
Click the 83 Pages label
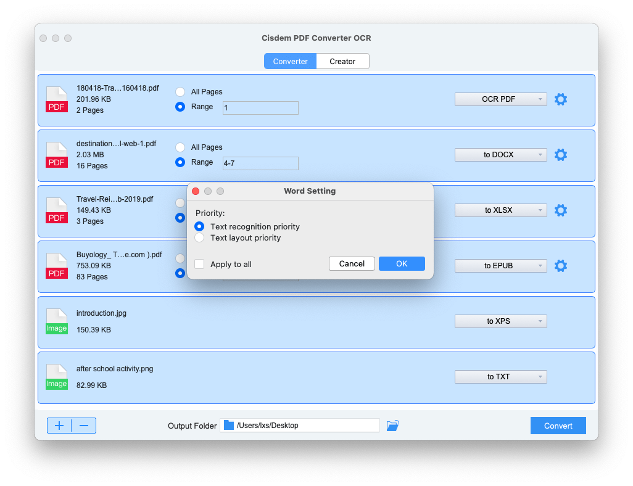point(92,277)
